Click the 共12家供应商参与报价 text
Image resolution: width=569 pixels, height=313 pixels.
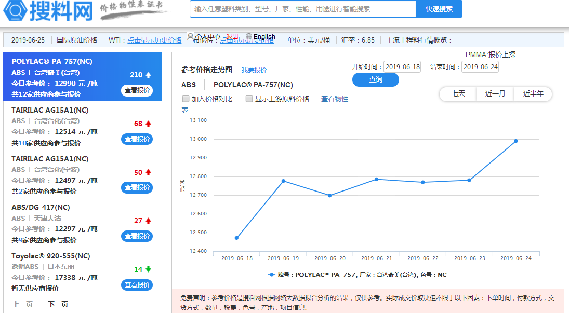(x=46, y=94)
